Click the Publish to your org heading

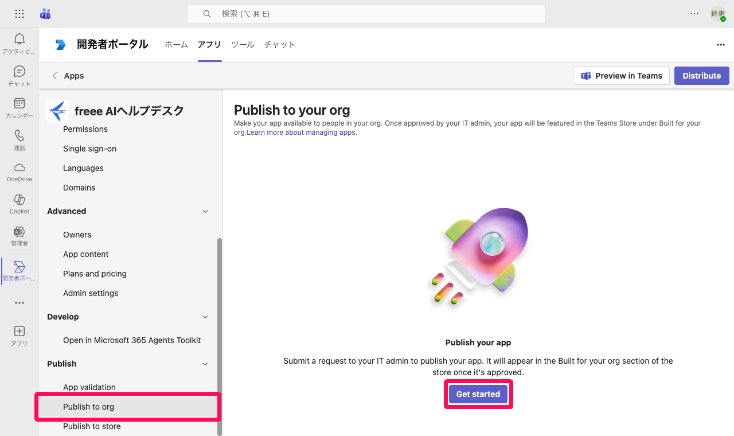pos(292,110)
